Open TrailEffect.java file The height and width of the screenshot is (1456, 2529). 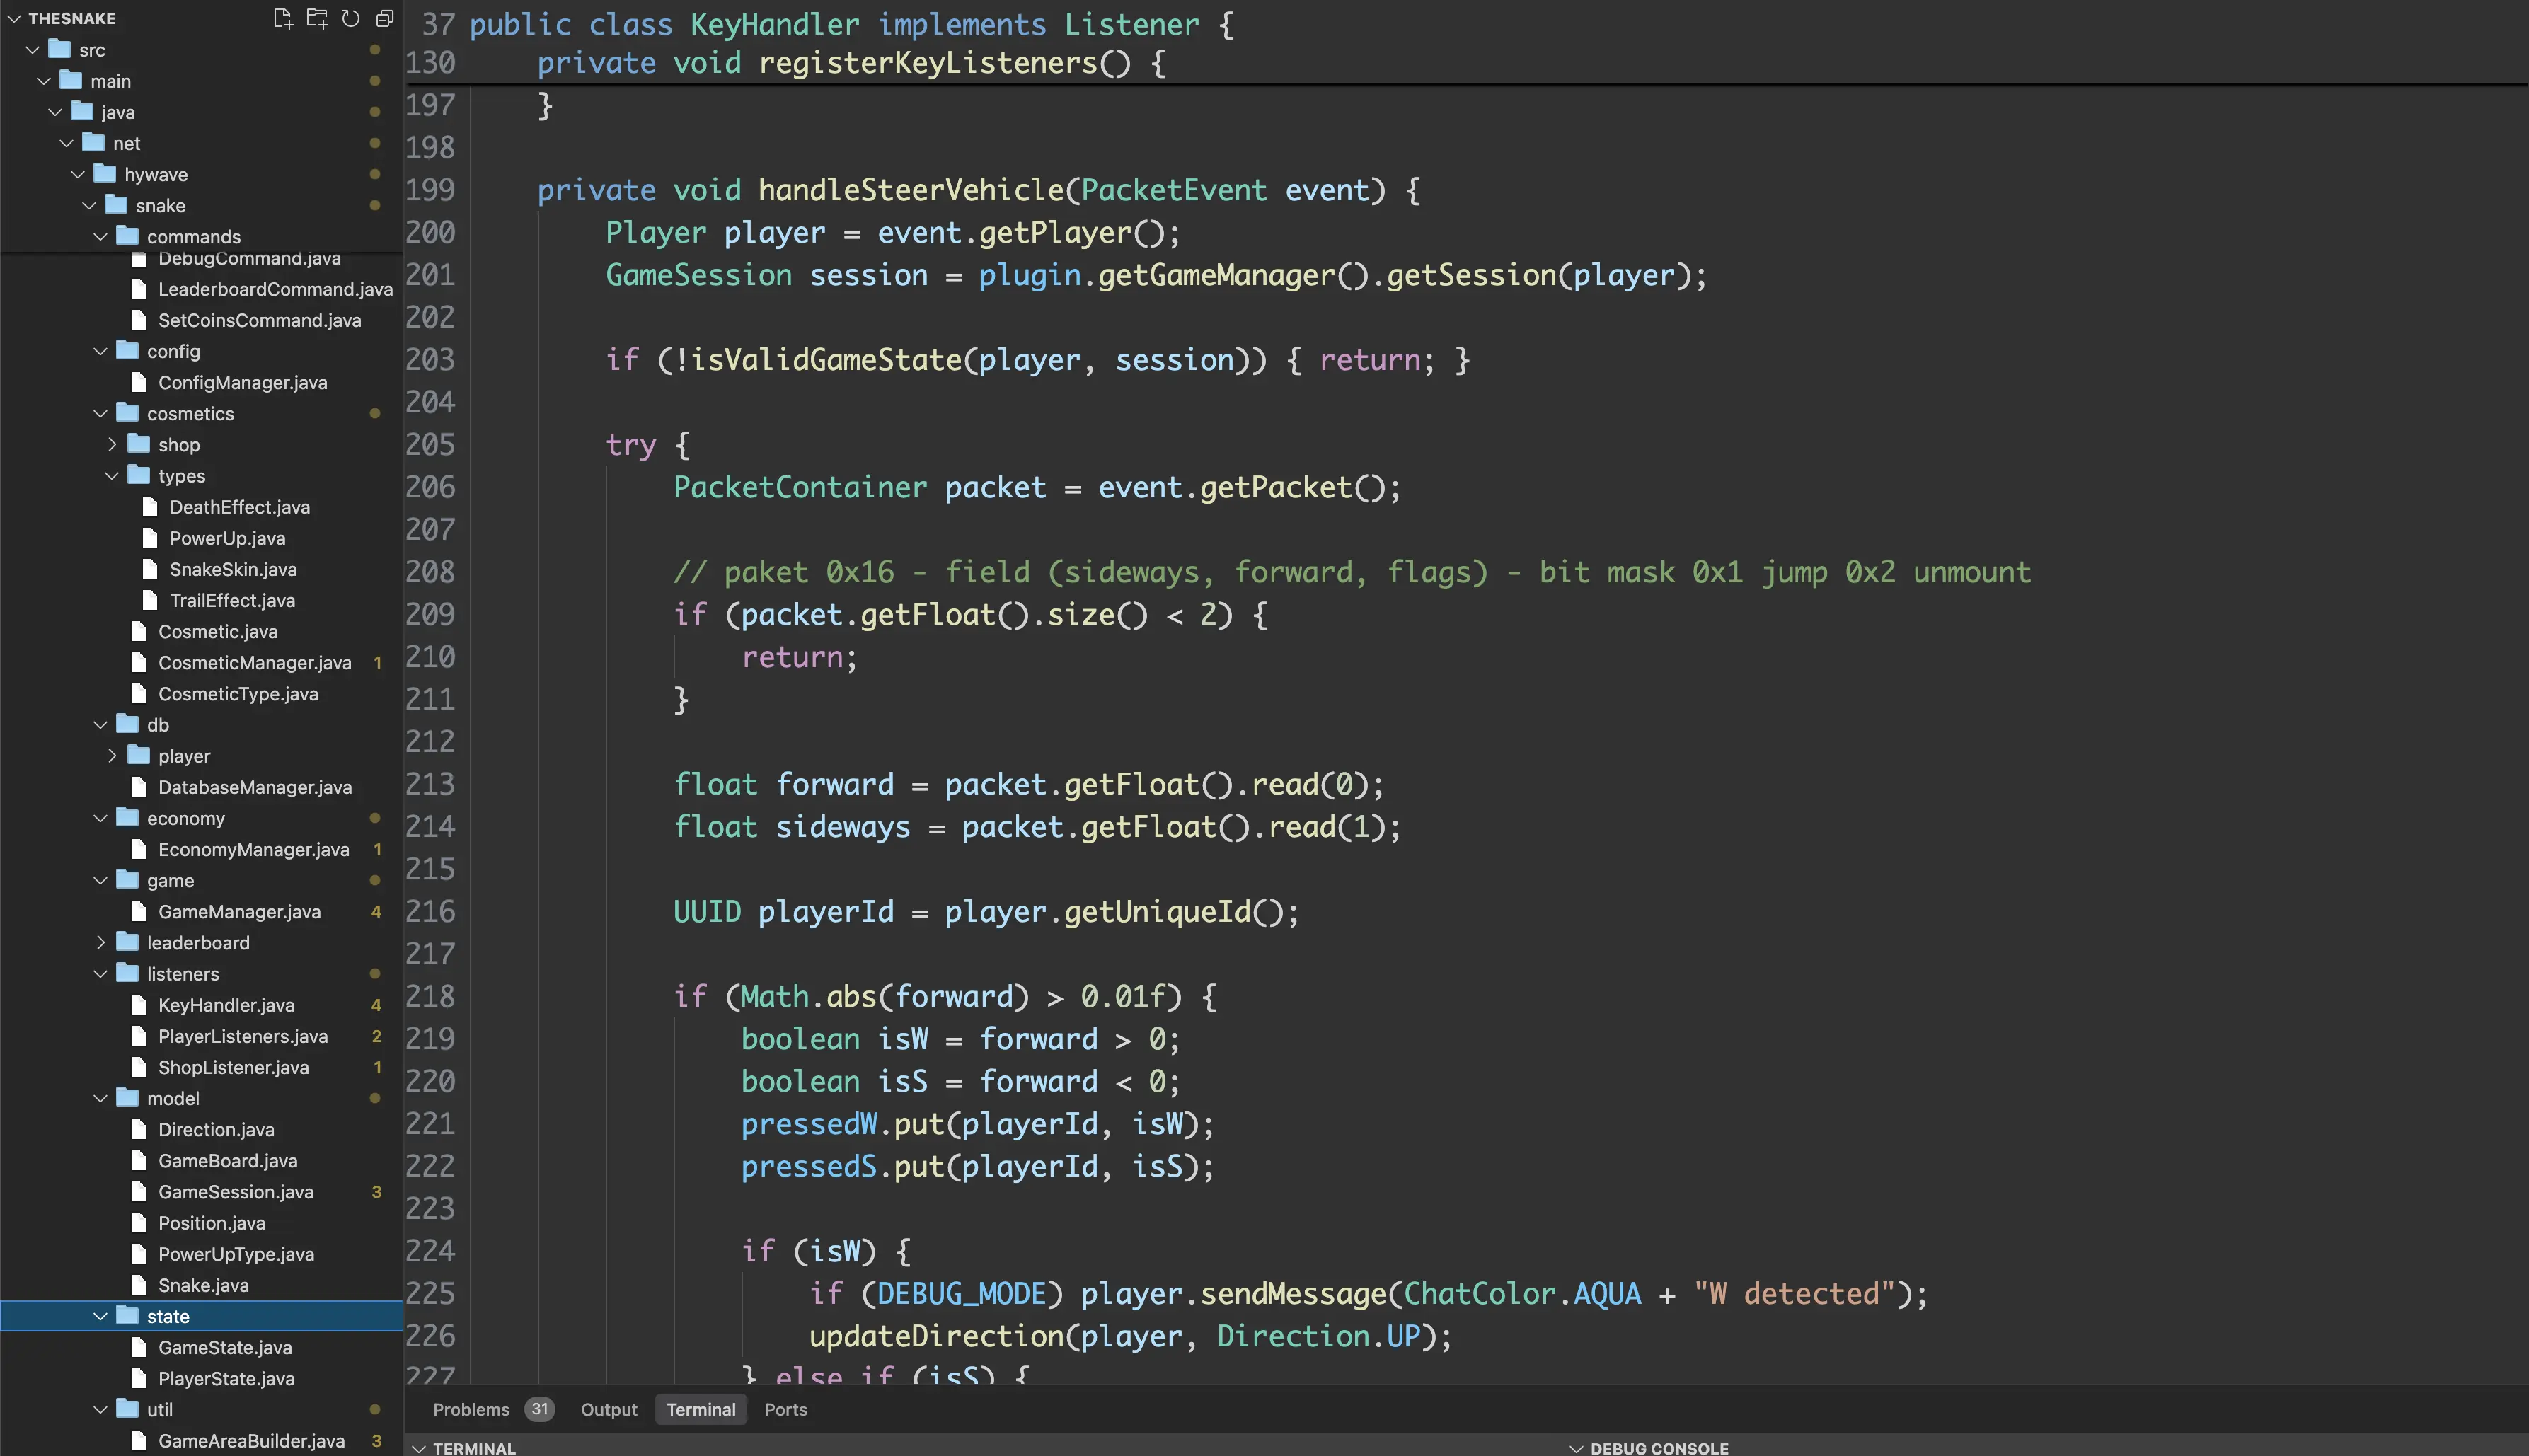tap(232, 601)
